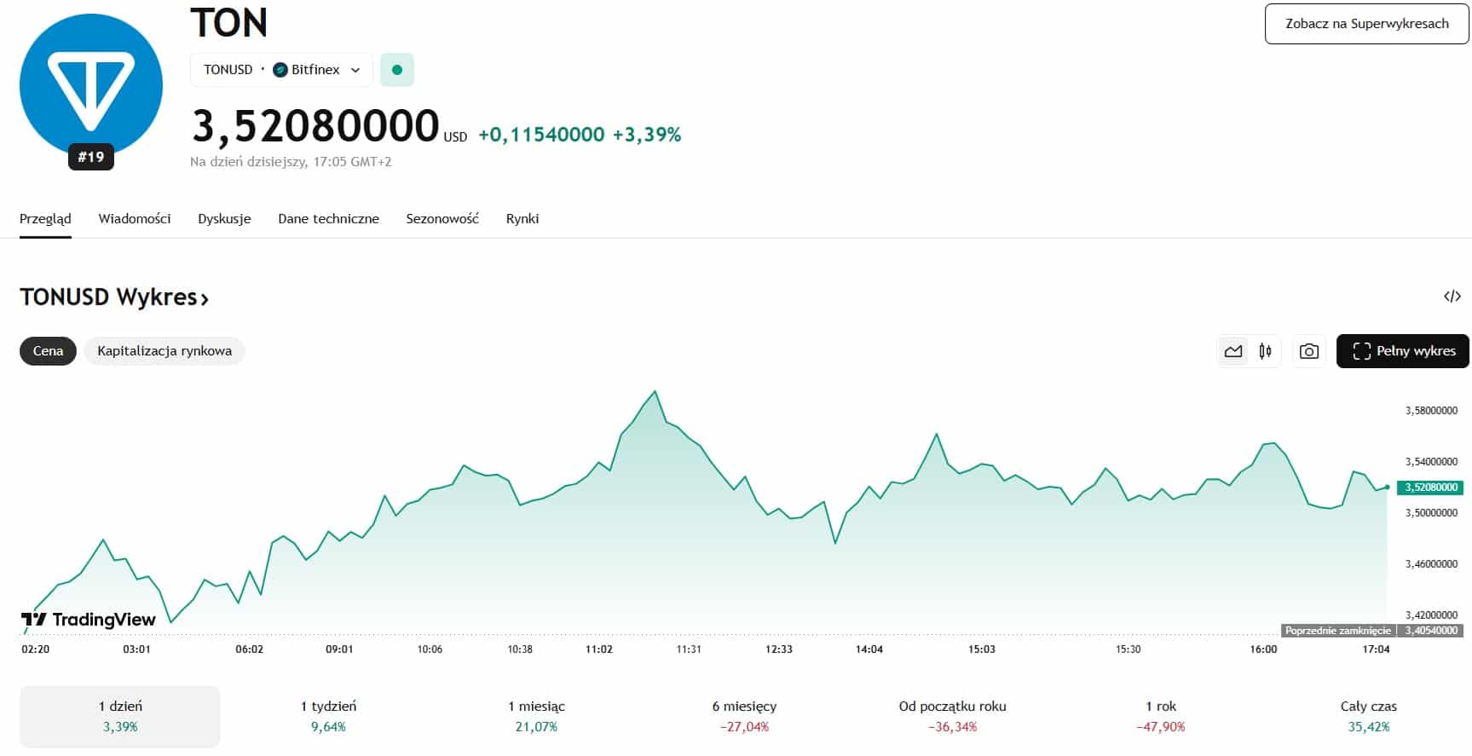The height and width of the screenshot is (756, 1472).
Task: Select the Cały czas time range
Action: click(1368, 716)
